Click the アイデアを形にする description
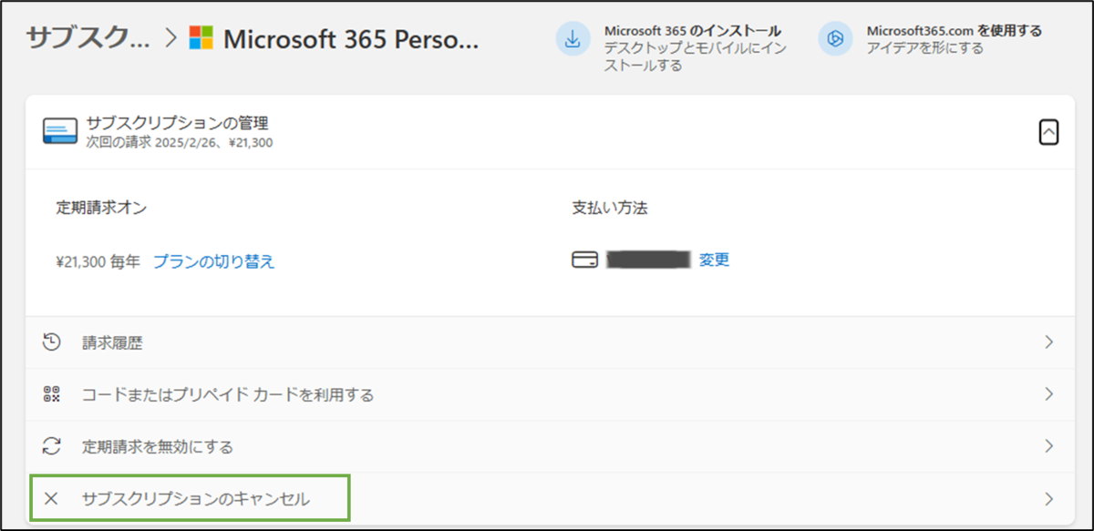 [925, 48]
